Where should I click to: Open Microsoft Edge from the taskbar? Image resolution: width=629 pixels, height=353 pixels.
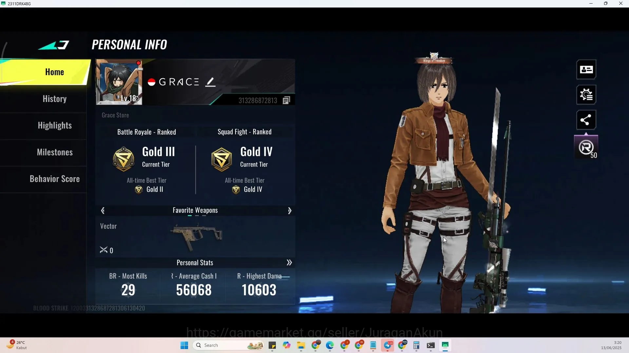pos(330,345)
